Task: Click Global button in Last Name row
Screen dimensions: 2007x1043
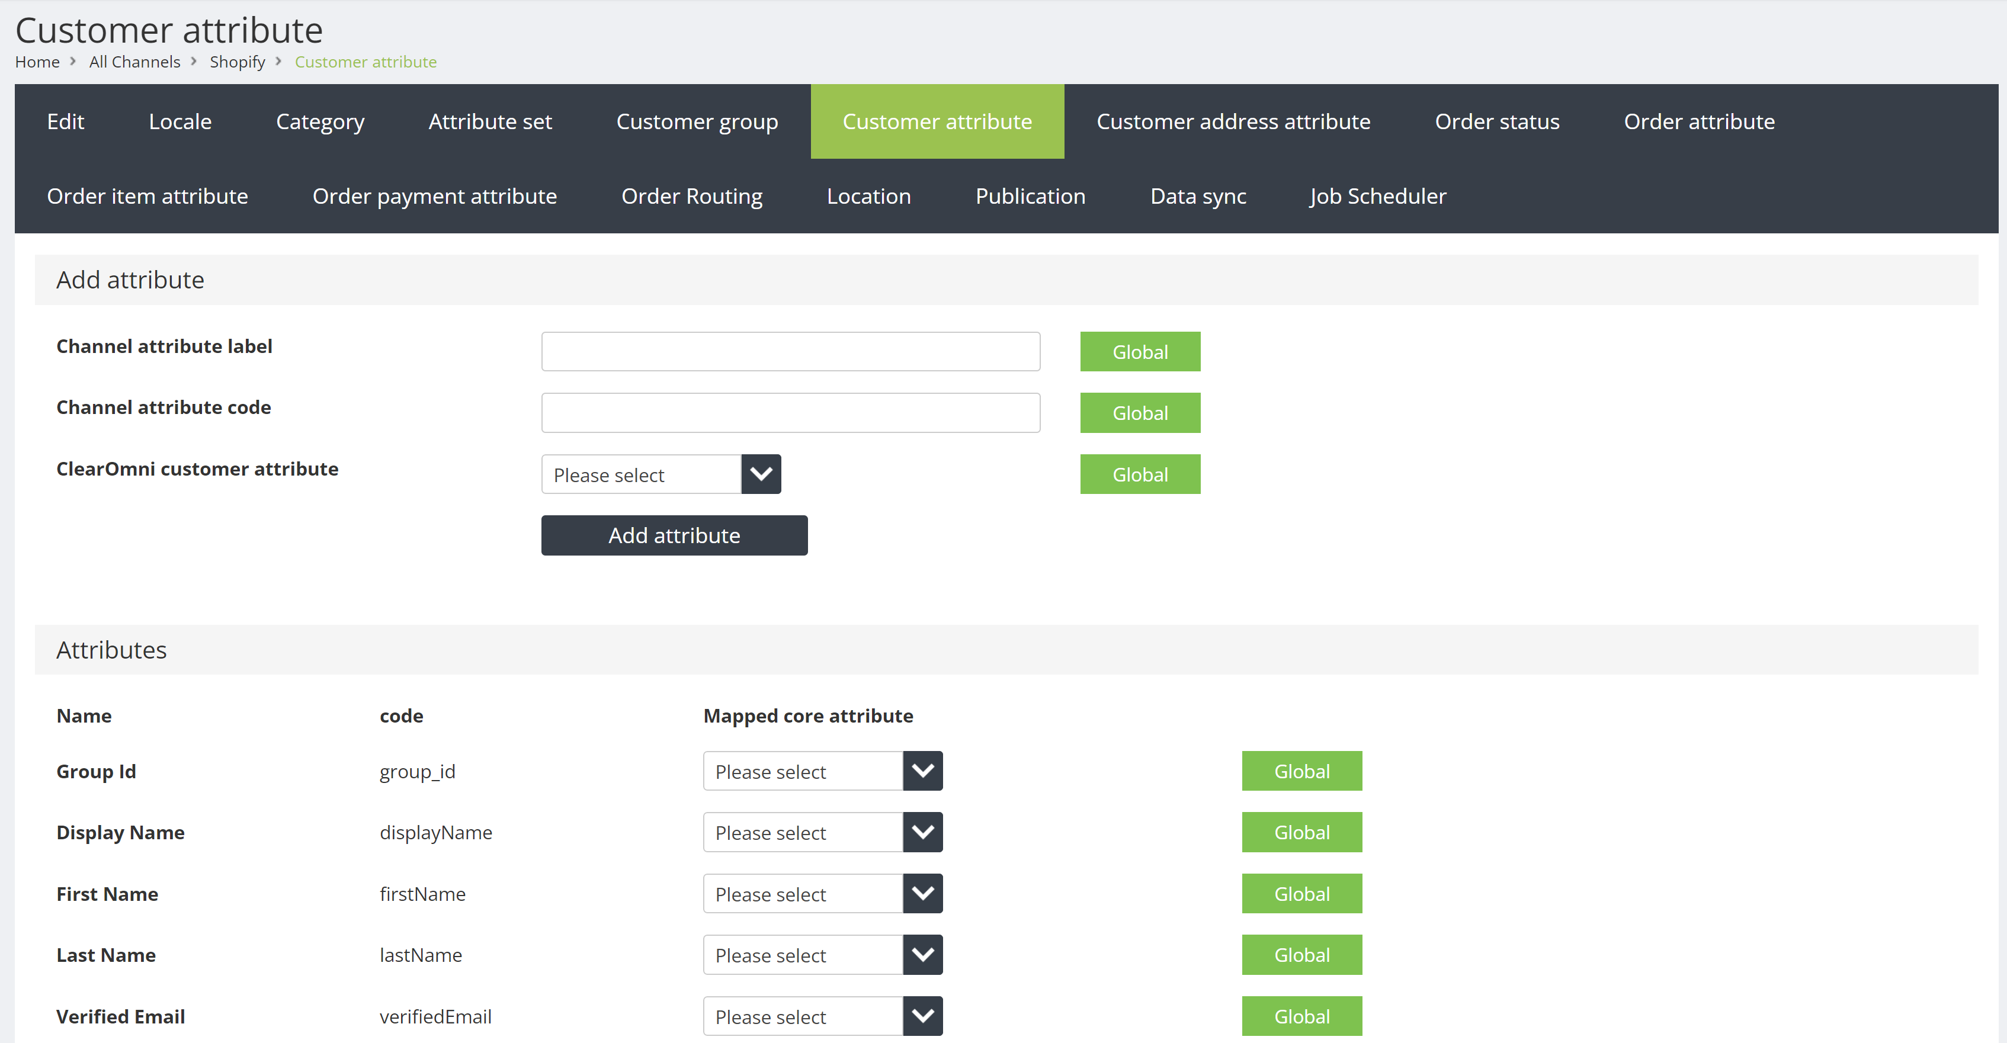Action: tap(1302, 955)
